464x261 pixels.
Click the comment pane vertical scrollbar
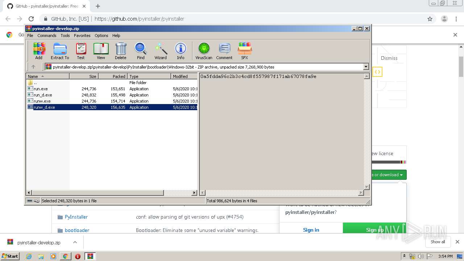[366, 132]
